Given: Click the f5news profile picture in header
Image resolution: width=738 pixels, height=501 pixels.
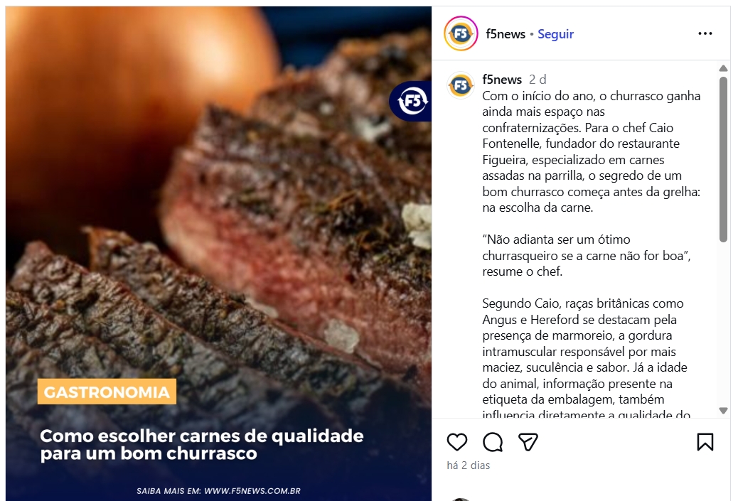Looking at the screenshot, I should pyautogui.click(x=461, y=33).
